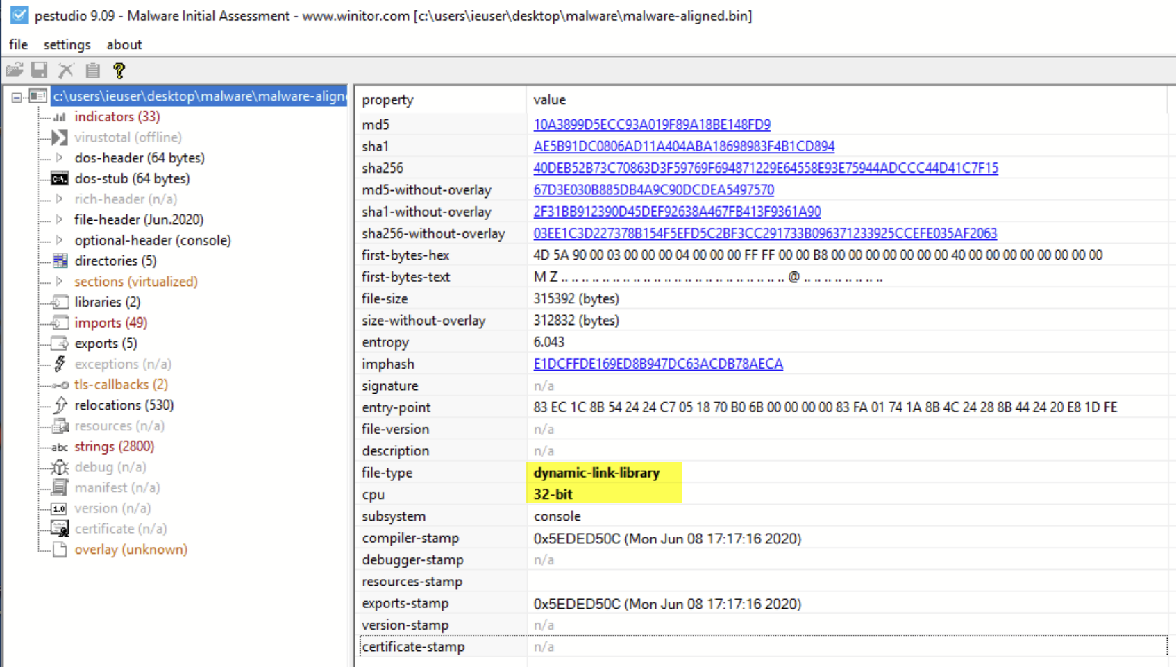Click the clipboard copy toolbar icon
1176x667 pixels.
point(92,70)
